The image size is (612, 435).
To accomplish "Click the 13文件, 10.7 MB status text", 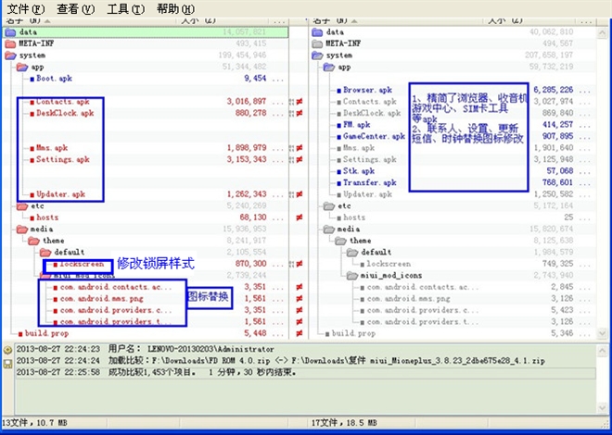I will click(34, 423).
